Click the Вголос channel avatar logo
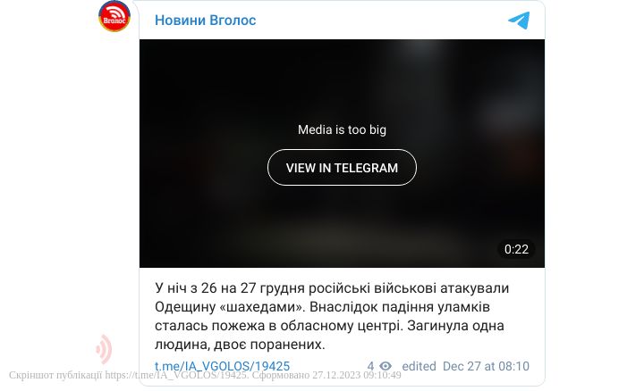The height and width of the screenshot is (391, 644). (x=114, y=16)
